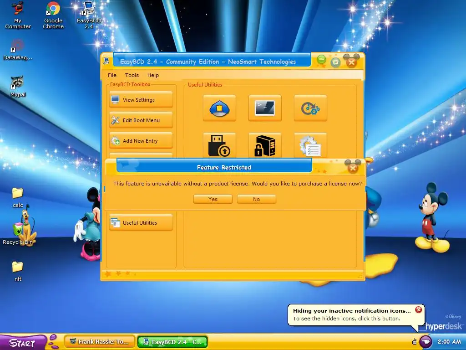Select the Mypal desktop shortcut
The image size is (466, 350).
click(x=18, y=86)
